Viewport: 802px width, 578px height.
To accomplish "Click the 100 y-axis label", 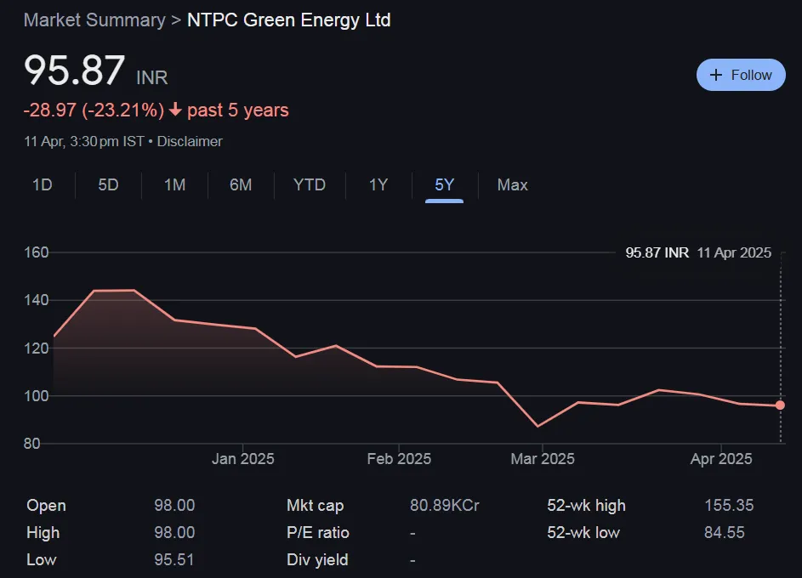I will [x=37, y=396].
